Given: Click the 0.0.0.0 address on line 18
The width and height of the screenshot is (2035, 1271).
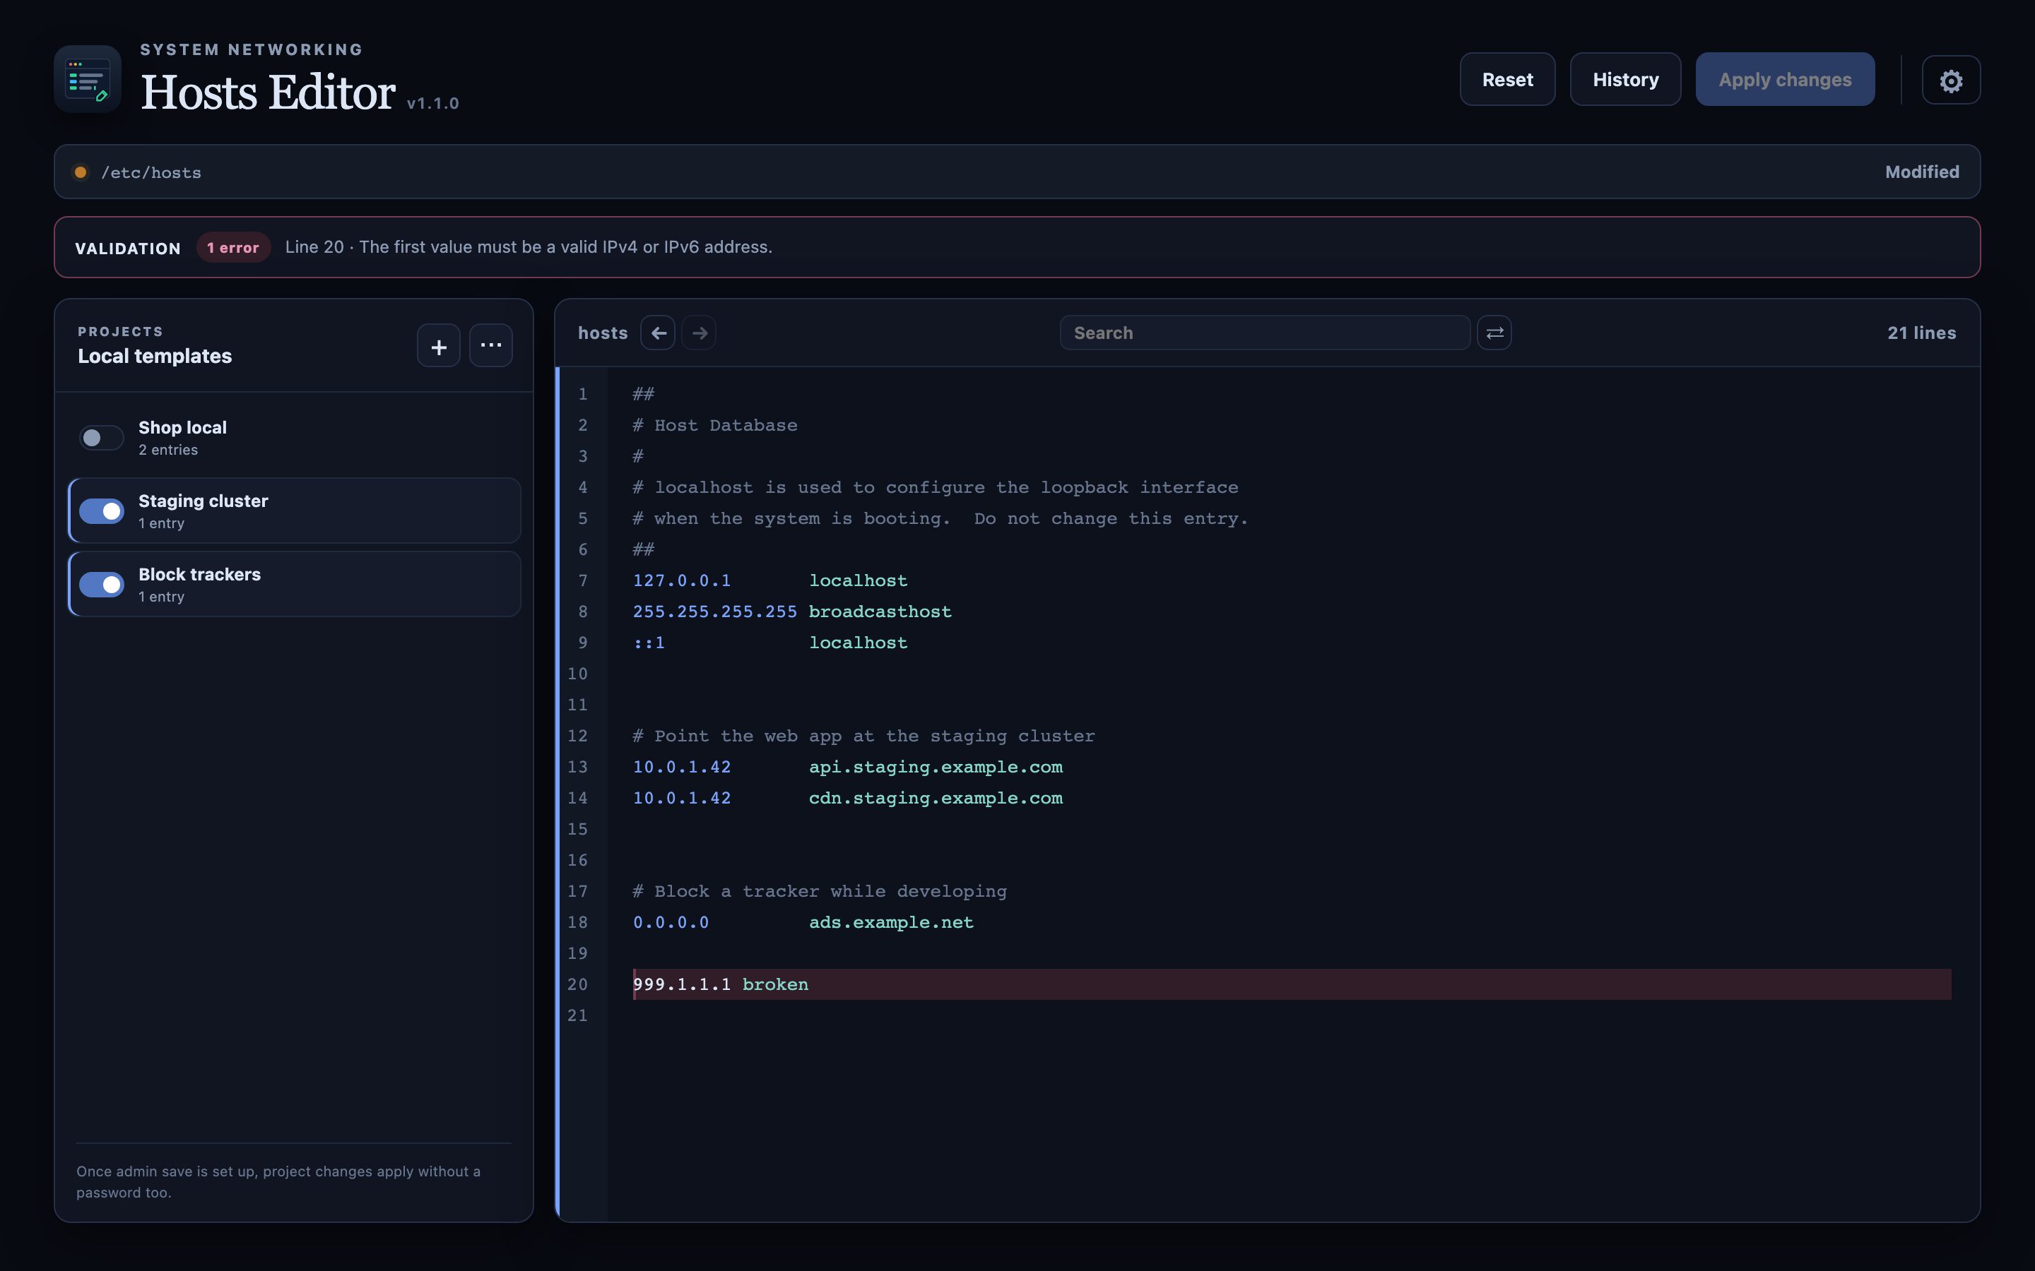Looking at the screenshot, I should [x=671, y=922].
